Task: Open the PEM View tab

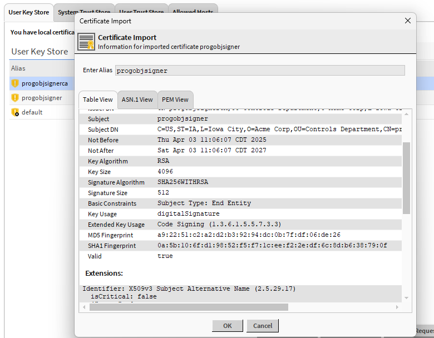Action: (x=175, y=100)
